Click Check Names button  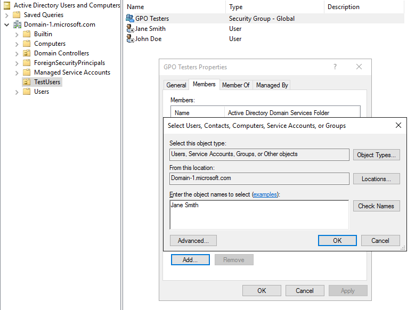[376, 206]
